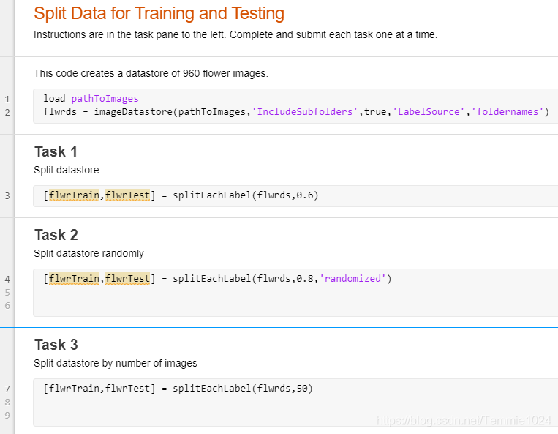Screen dimensions: 558x434
Task: Click splitEachLabel(flwrds,0.6) call in line 3
Action: (246, 195)
